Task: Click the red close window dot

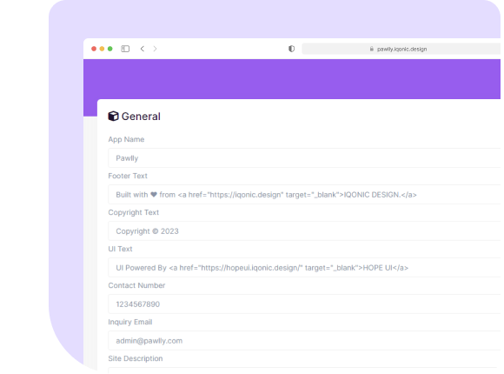Action: click(94, 49)
